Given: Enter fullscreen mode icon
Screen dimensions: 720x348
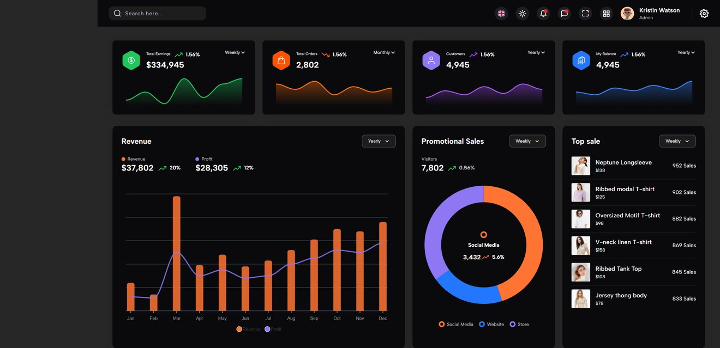Looking at the screenshot, I should coord(585,14).
